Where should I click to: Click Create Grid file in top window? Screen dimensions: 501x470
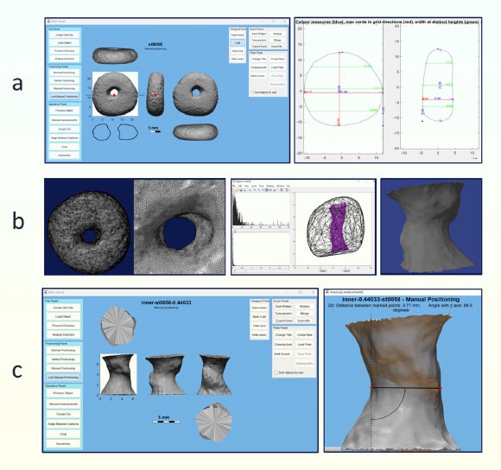(64, 35)
